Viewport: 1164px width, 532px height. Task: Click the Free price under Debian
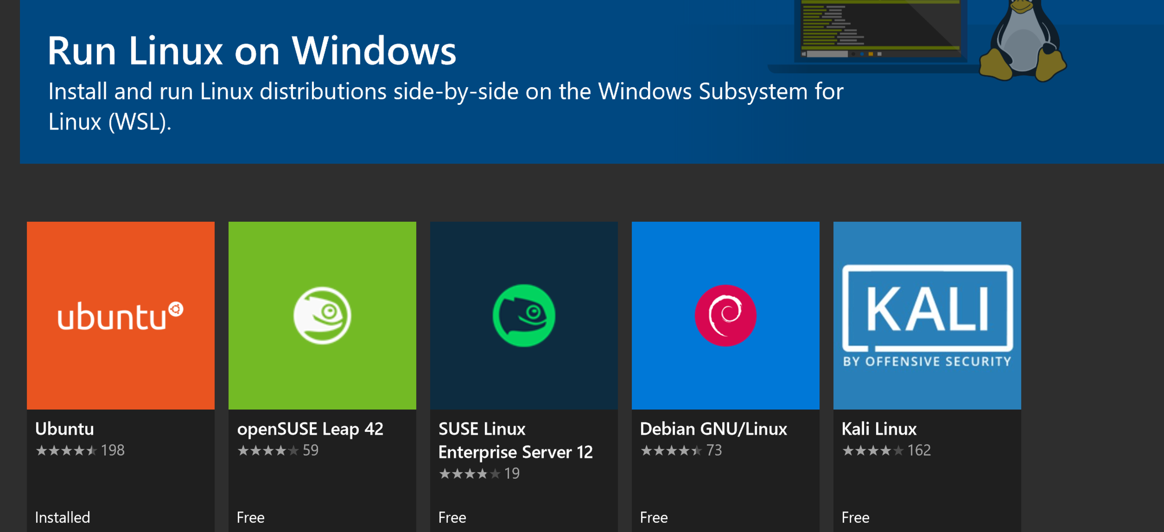pos(654,517)
